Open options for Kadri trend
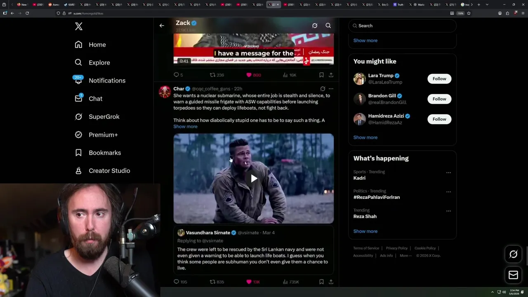 (x=448, y=173)
